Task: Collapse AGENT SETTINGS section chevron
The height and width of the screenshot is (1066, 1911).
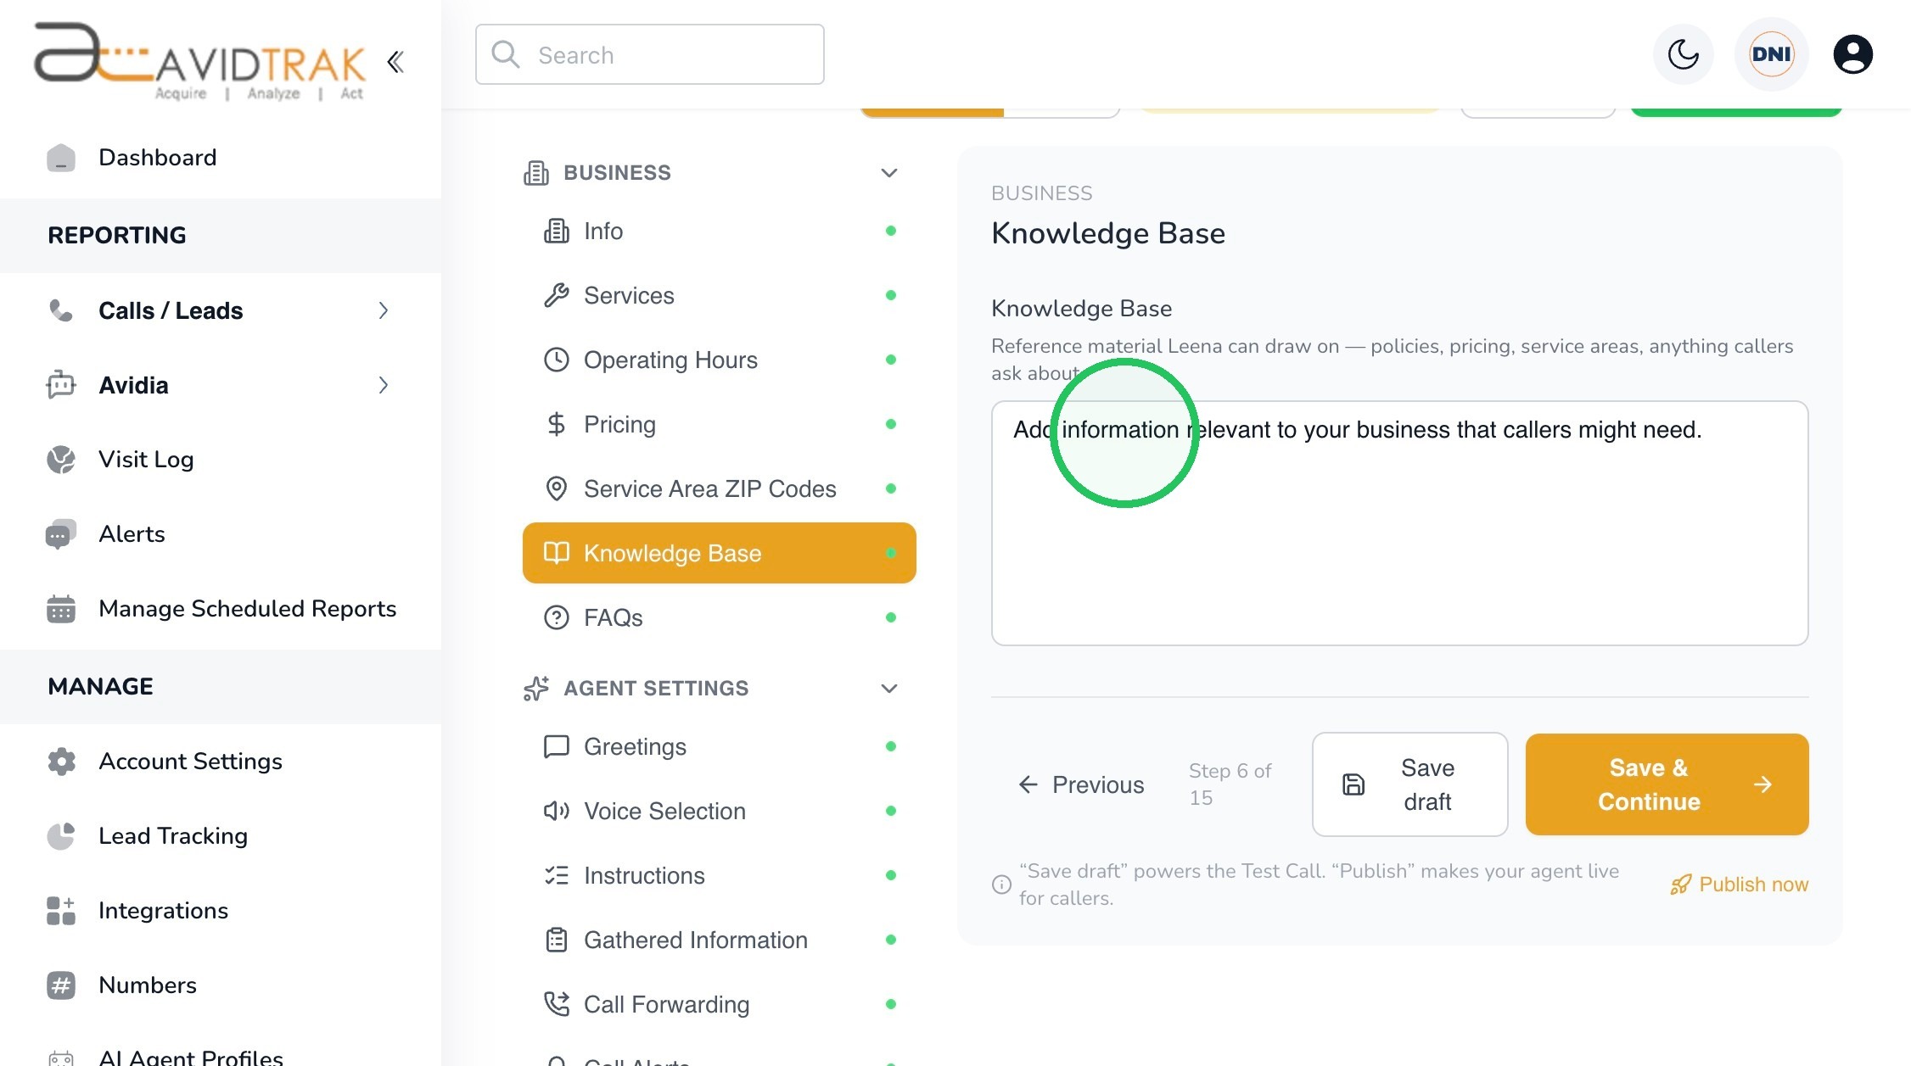Action: click(x=889, y=689)
